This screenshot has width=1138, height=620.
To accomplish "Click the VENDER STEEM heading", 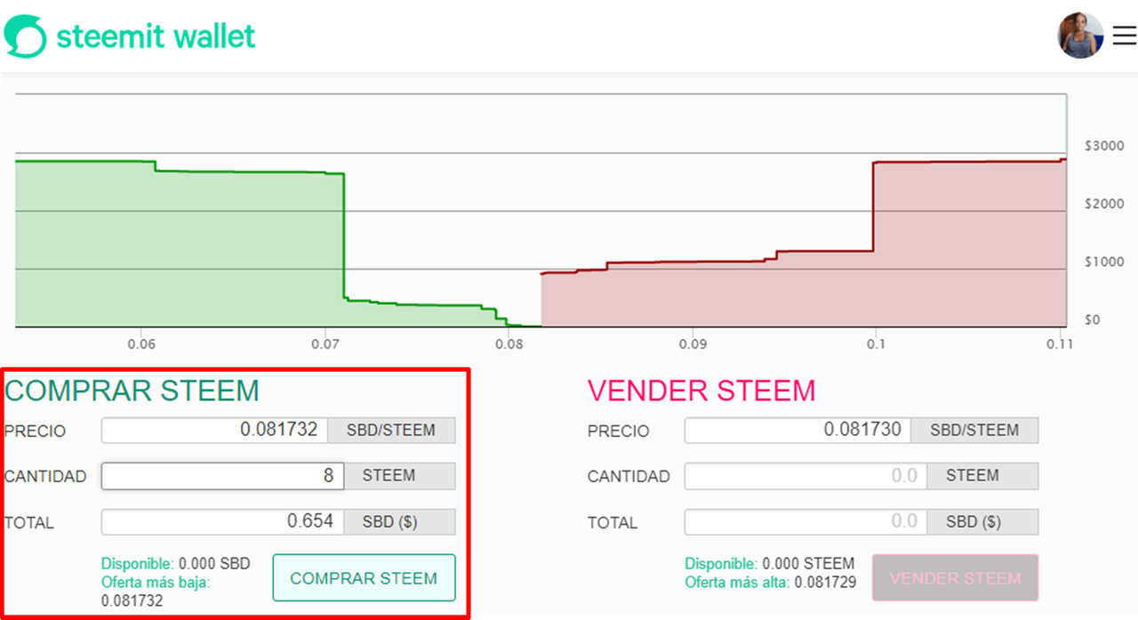I will (701, 391).
